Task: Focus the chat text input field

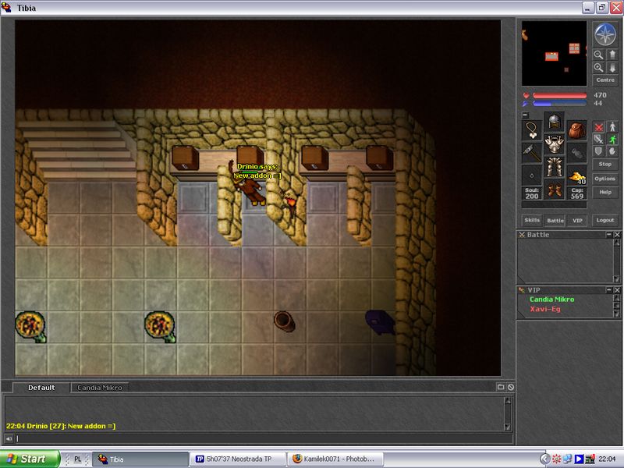Action: [264, 438]
